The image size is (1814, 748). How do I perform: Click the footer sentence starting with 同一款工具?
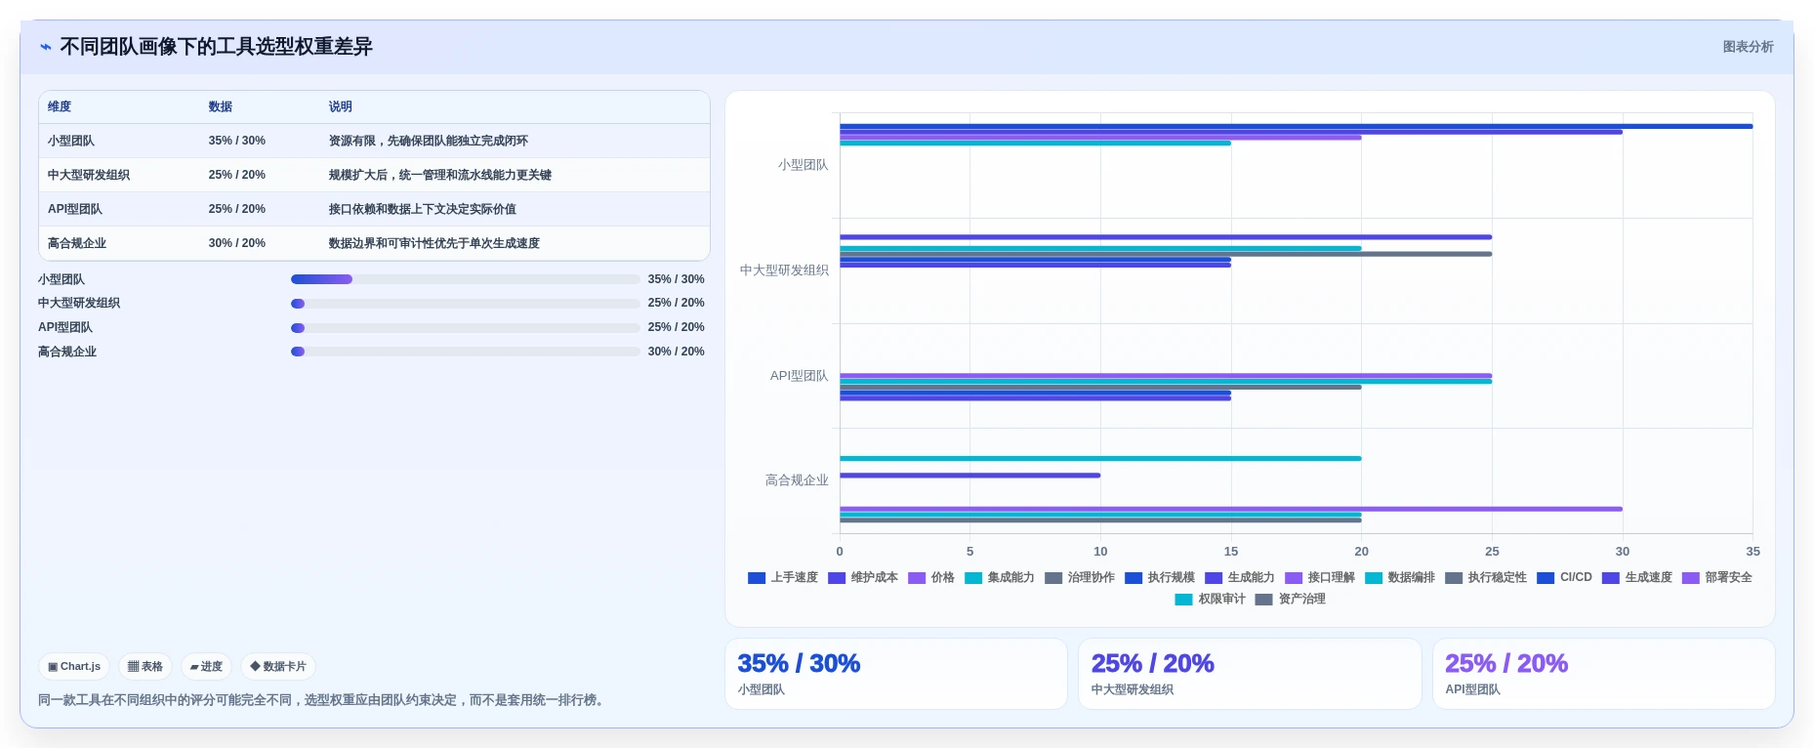pyautogui.click(x=321, y=700)
